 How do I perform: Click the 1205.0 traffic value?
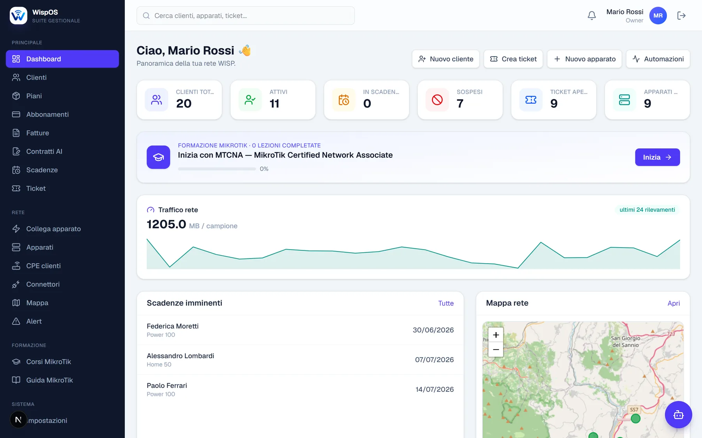click(x=167, y=224)
